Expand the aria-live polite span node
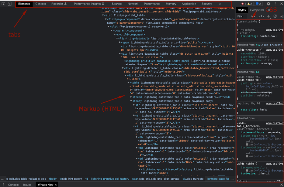This screenshot has height=187, width=284. [x=120, y=42]
